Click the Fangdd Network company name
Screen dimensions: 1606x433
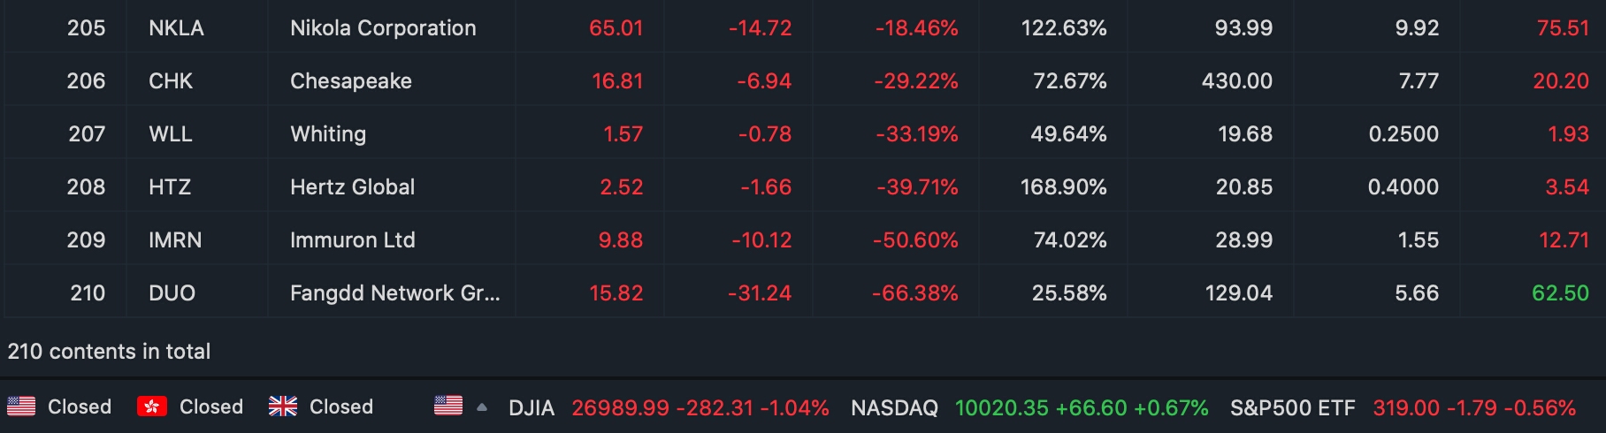394,293
